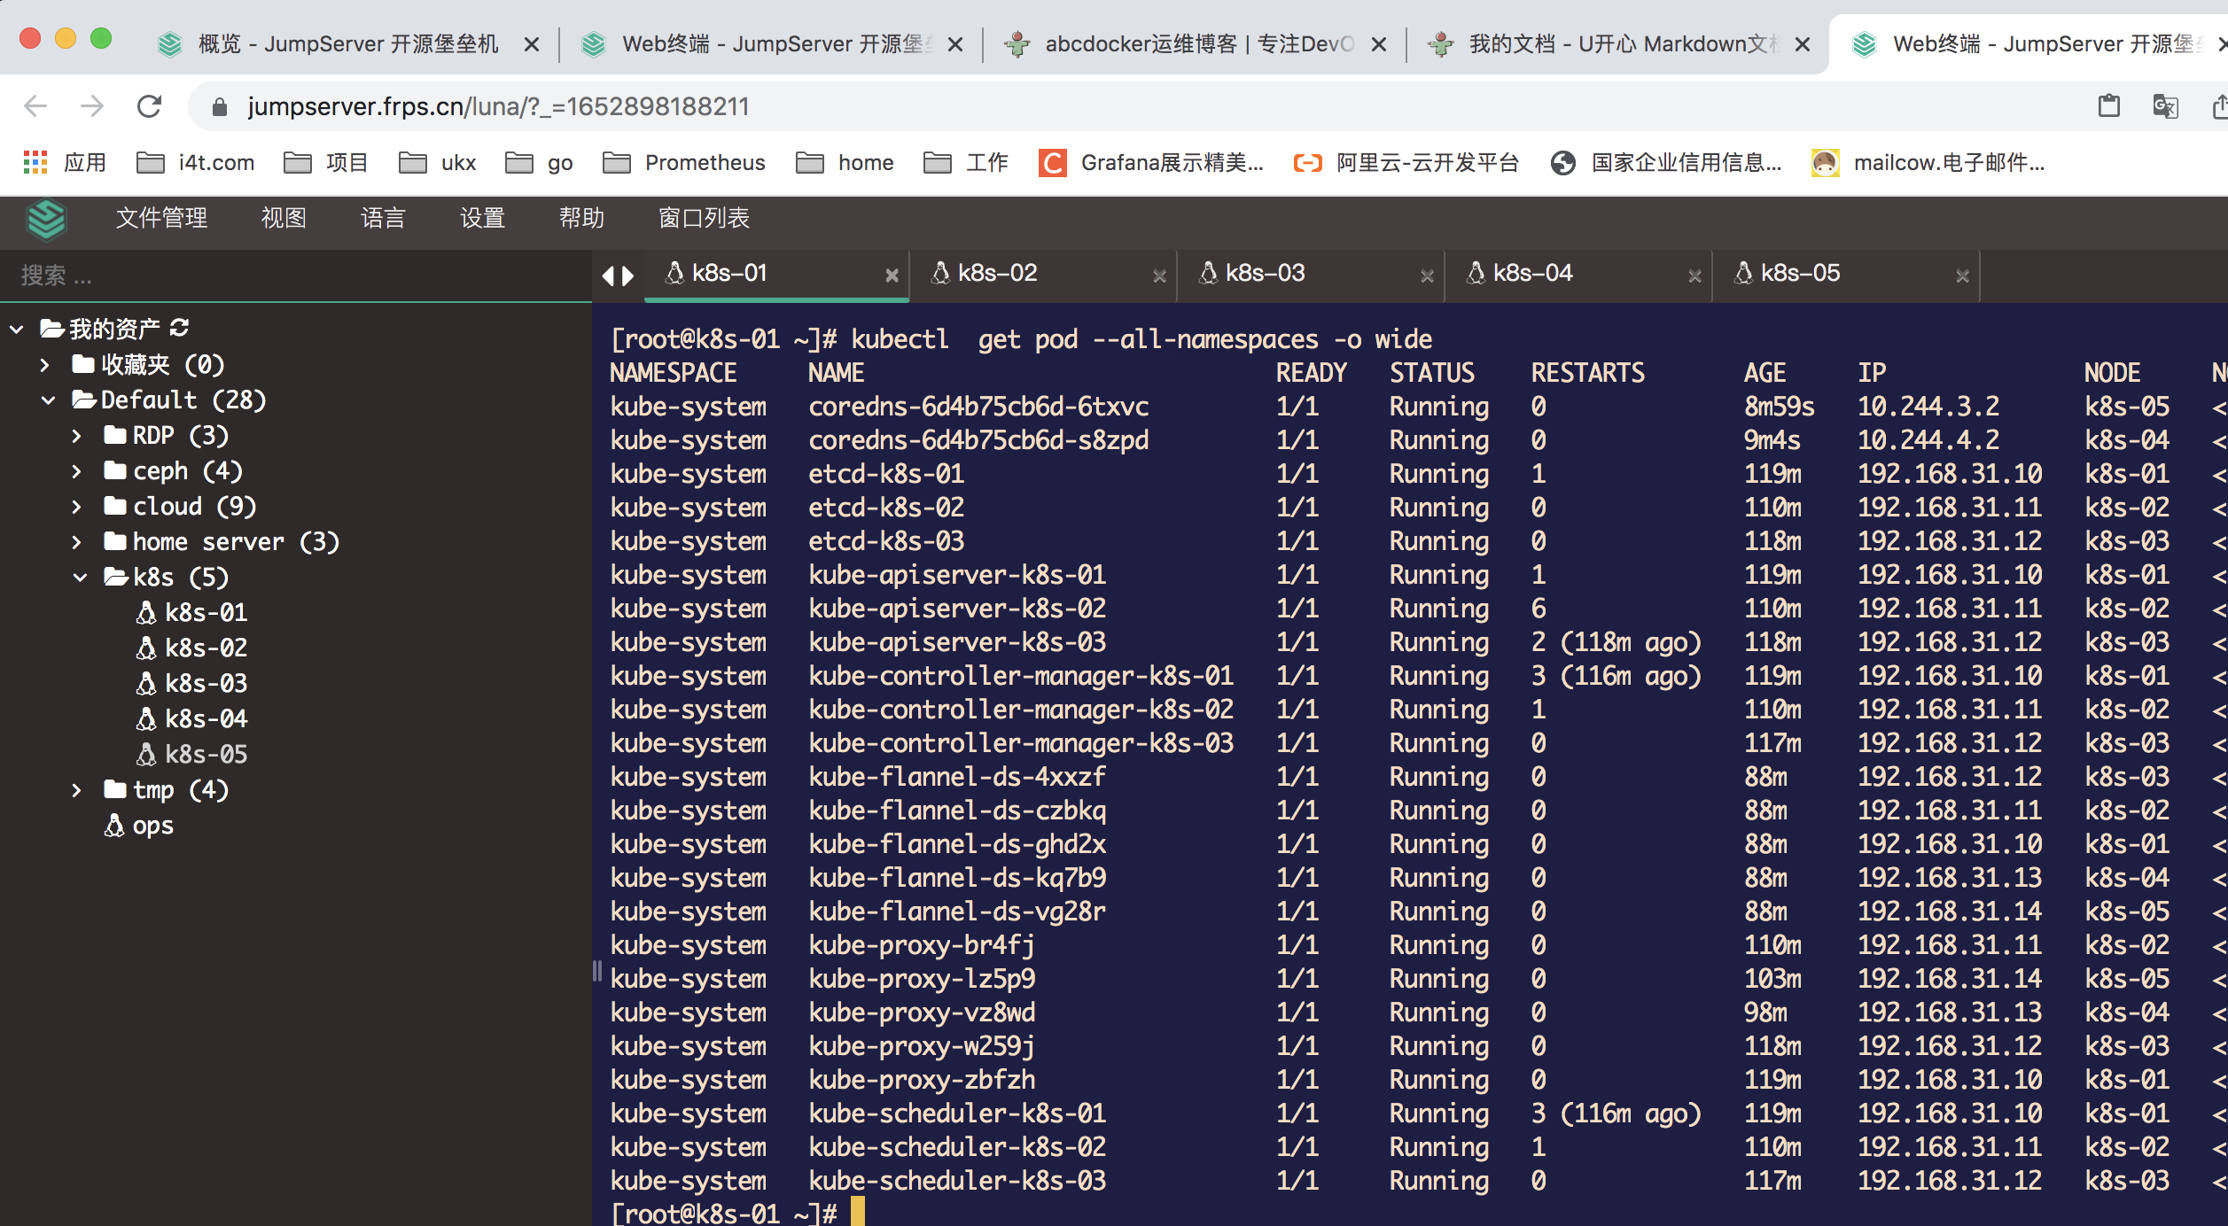Collapse the Default (28) folder

(49, 400)
